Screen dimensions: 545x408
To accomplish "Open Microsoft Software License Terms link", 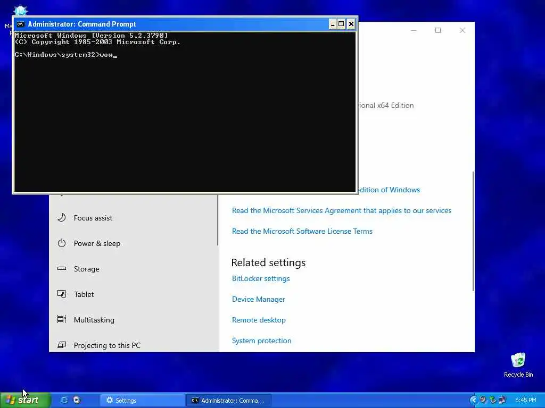I will point(302,232).
